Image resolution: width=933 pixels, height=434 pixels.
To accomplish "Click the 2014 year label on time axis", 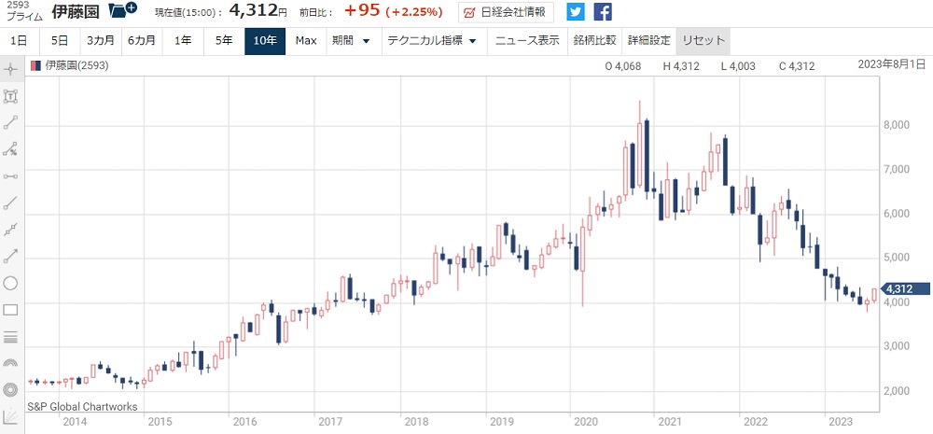I will pyautogui.click(x=75, y=422).
